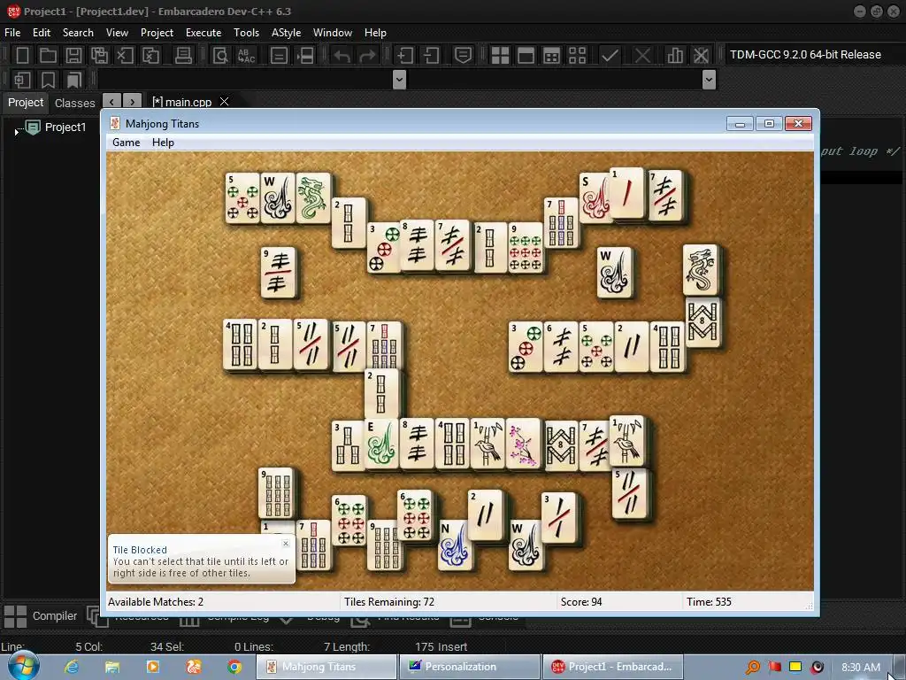This screenshot has height=680, width=906.
Task: Select the pink flower mahjong tile
Action: click(x=523, y=444)
